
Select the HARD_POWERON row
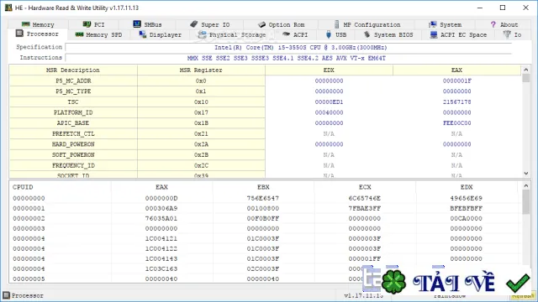pyautogui.click(x=265, y=144)
